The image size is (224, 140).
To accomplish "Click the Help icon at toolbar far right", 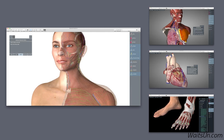I will coord(139,30).
